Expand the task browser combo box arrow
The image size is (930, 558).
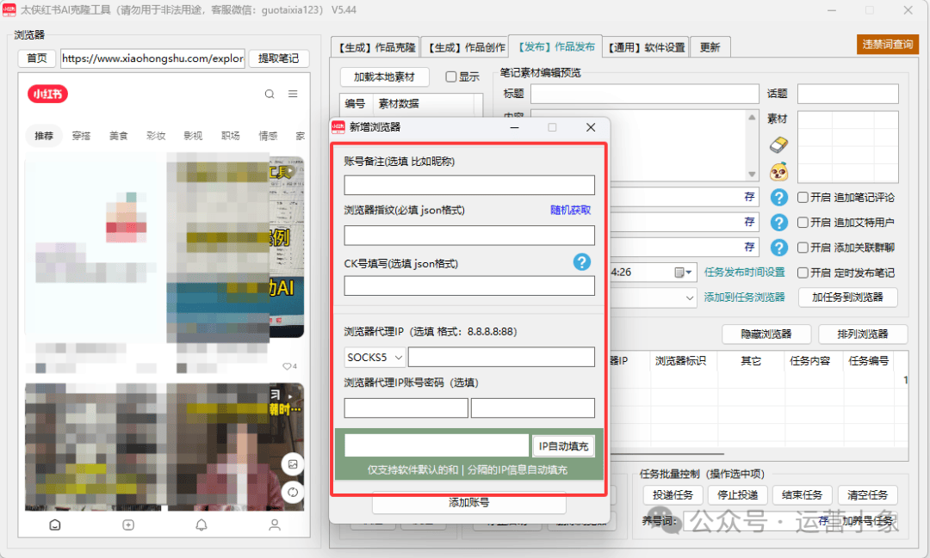690,298
